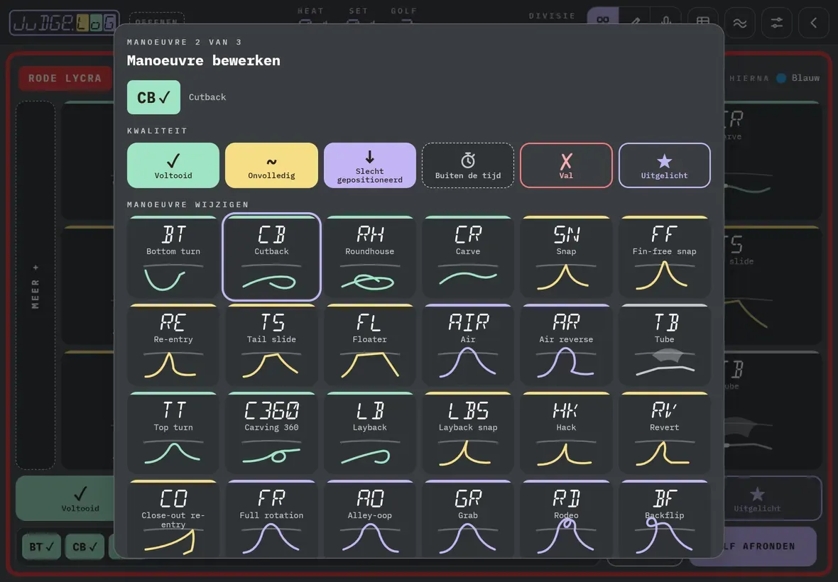Select the Backflip maneuver tile

(x=664, y=518)
